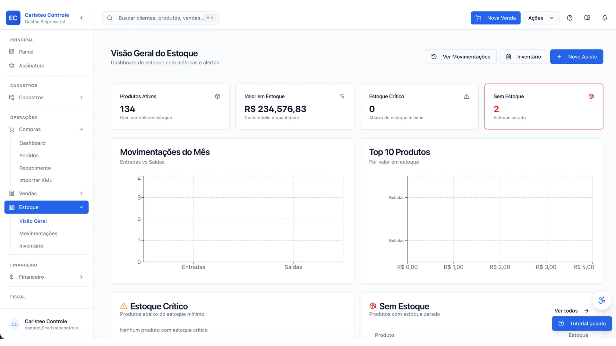Image resolution: width=616 pixels, height=346 pixels.
Task: Click the Estoque Crítico warning triangle icon
Action: click(466, 96)
